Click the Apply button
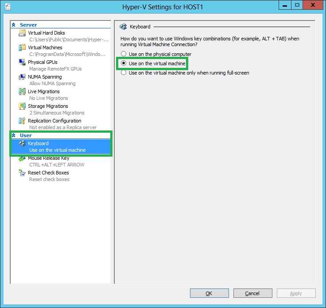The height and width of the screenshot is (308, 326). 296,293
